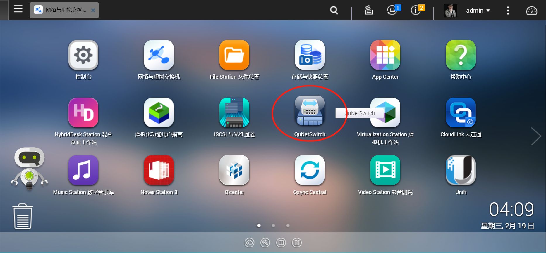
Task: Open the App Center icon
Action: click(385, 55)
